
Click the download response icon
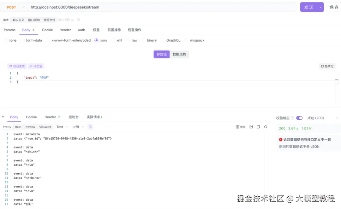pyautogui.click(x=251, y=127)
